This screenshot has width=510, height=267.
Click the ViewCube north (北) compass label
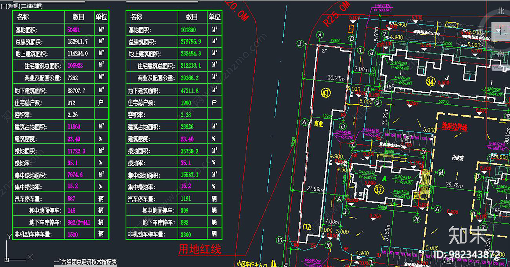[x=501, y=11]
